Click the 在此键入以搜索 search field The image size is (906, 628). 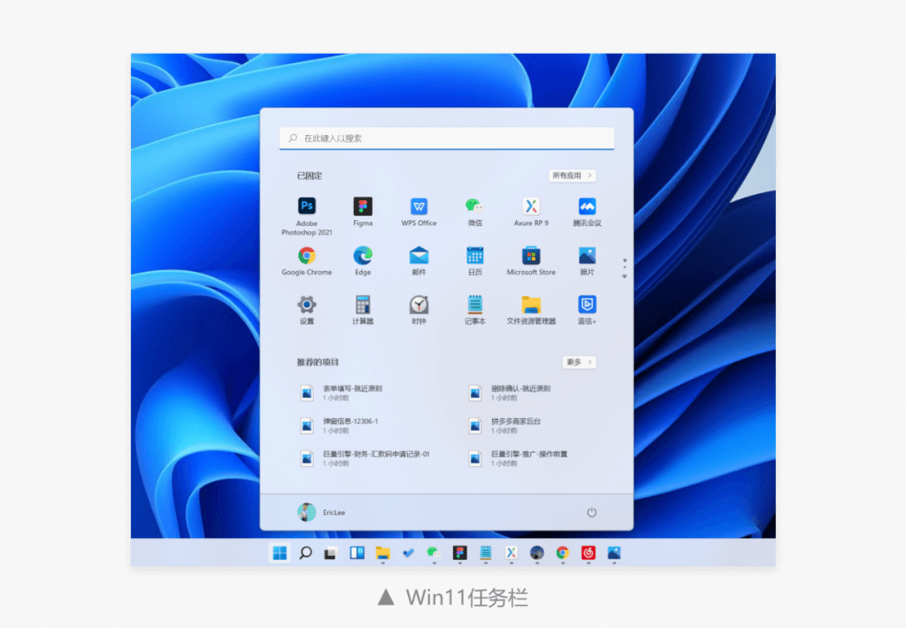point(446,139)
